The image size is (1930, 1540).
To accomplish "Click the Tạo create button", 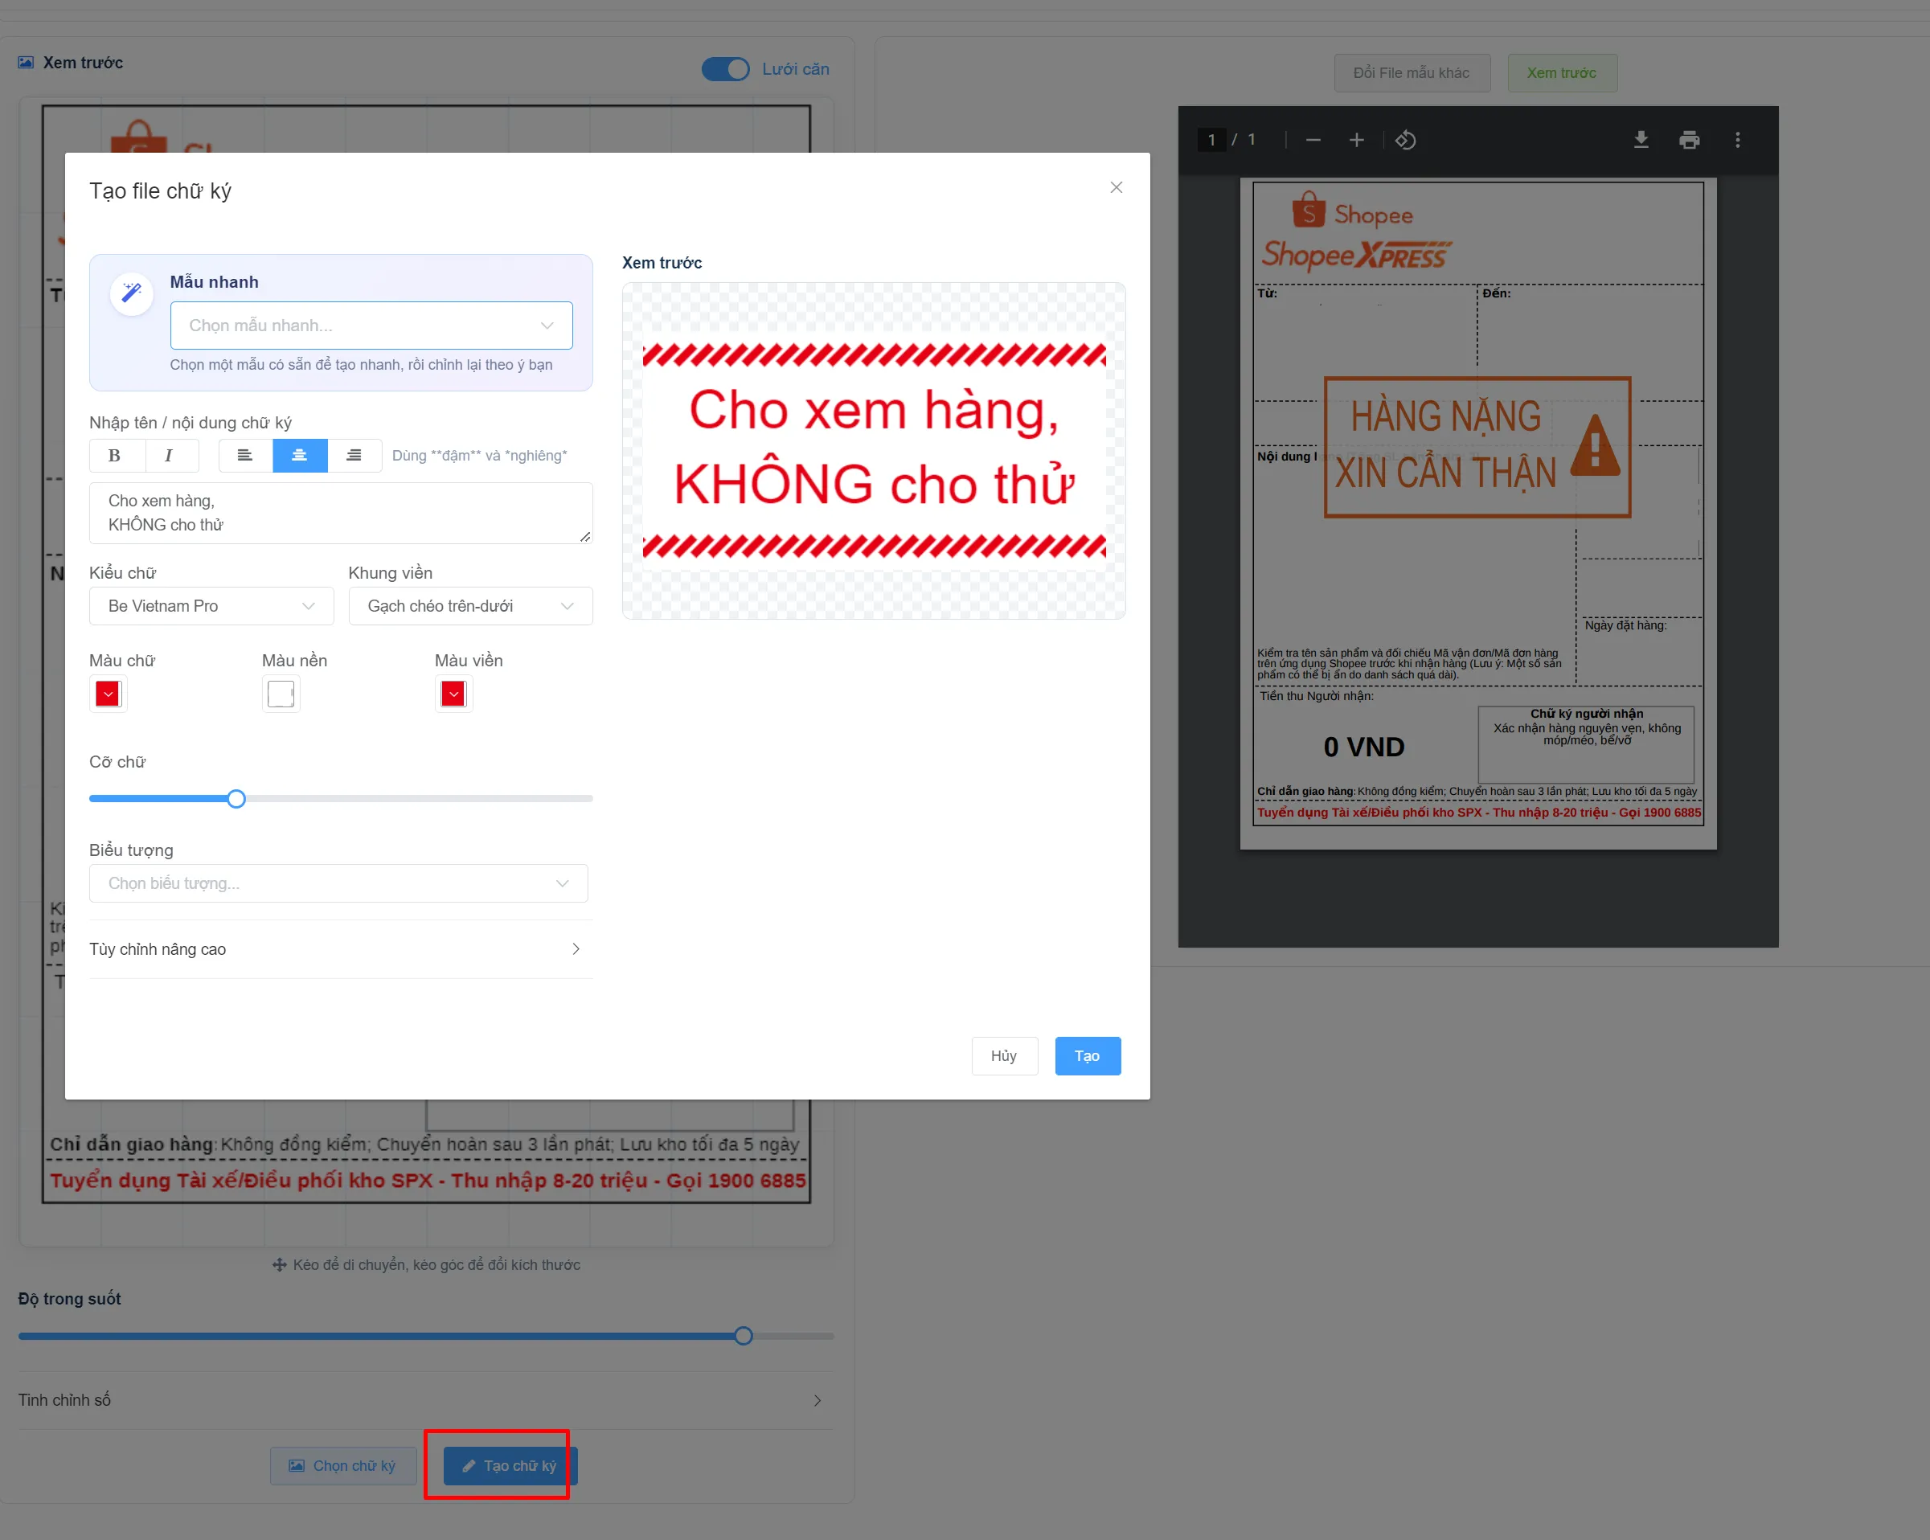I will 1088,1055.
